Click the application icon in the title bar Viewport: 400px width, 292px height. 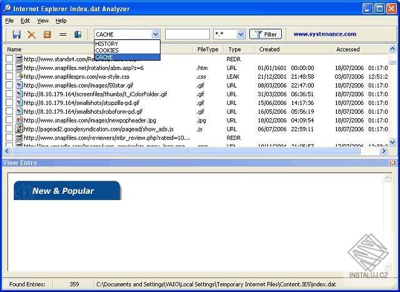click(7, 8)
